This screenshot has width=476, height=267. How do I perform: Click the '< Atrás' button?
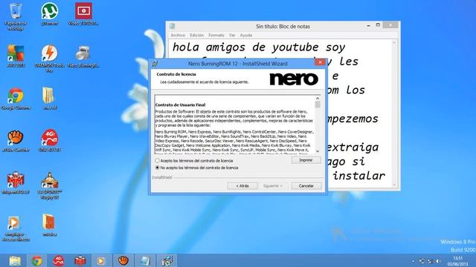click(x=242, y=186)
